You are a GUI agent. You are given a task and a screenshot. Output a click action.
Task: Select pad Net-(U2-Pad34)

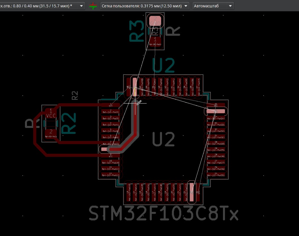216,118
